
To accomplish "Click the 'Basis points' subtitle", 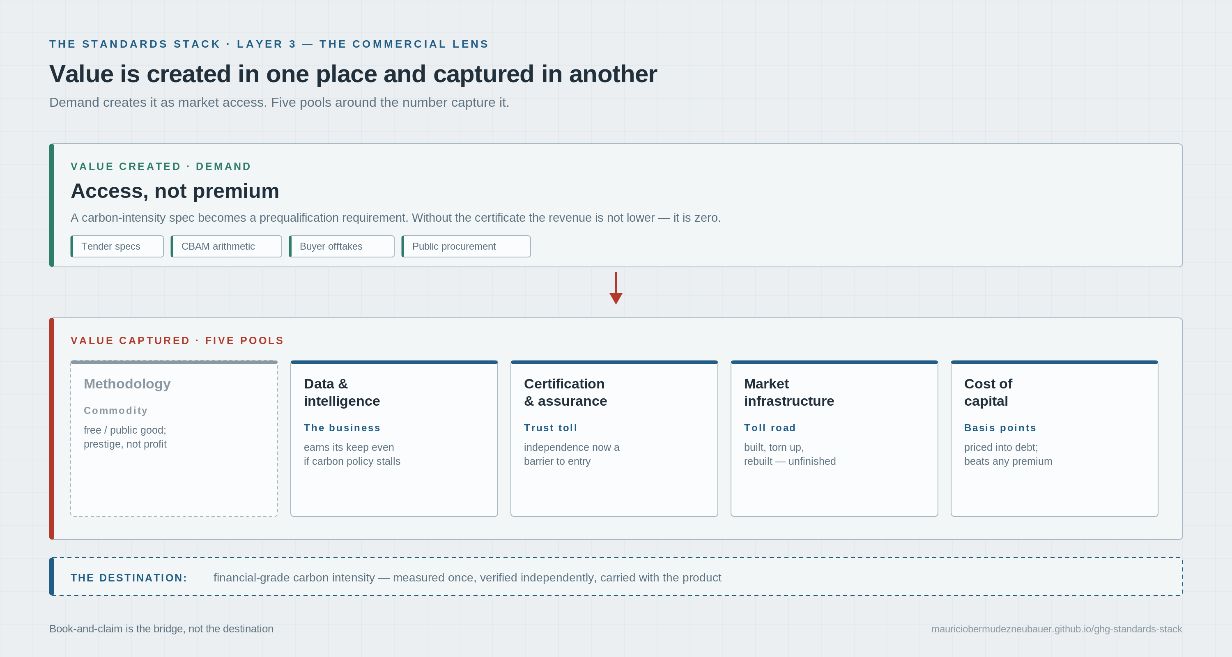I will [x=1000, y=427].
